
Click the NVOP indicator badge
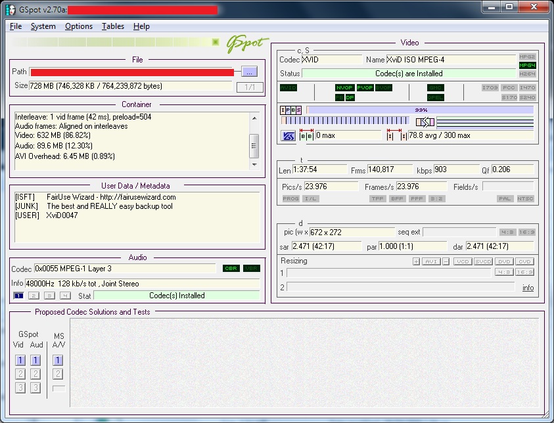(344, 87)
